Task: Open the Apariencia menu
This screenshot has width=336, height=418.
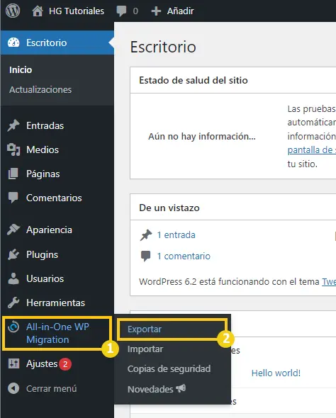Action: click(x=49, y=230)
